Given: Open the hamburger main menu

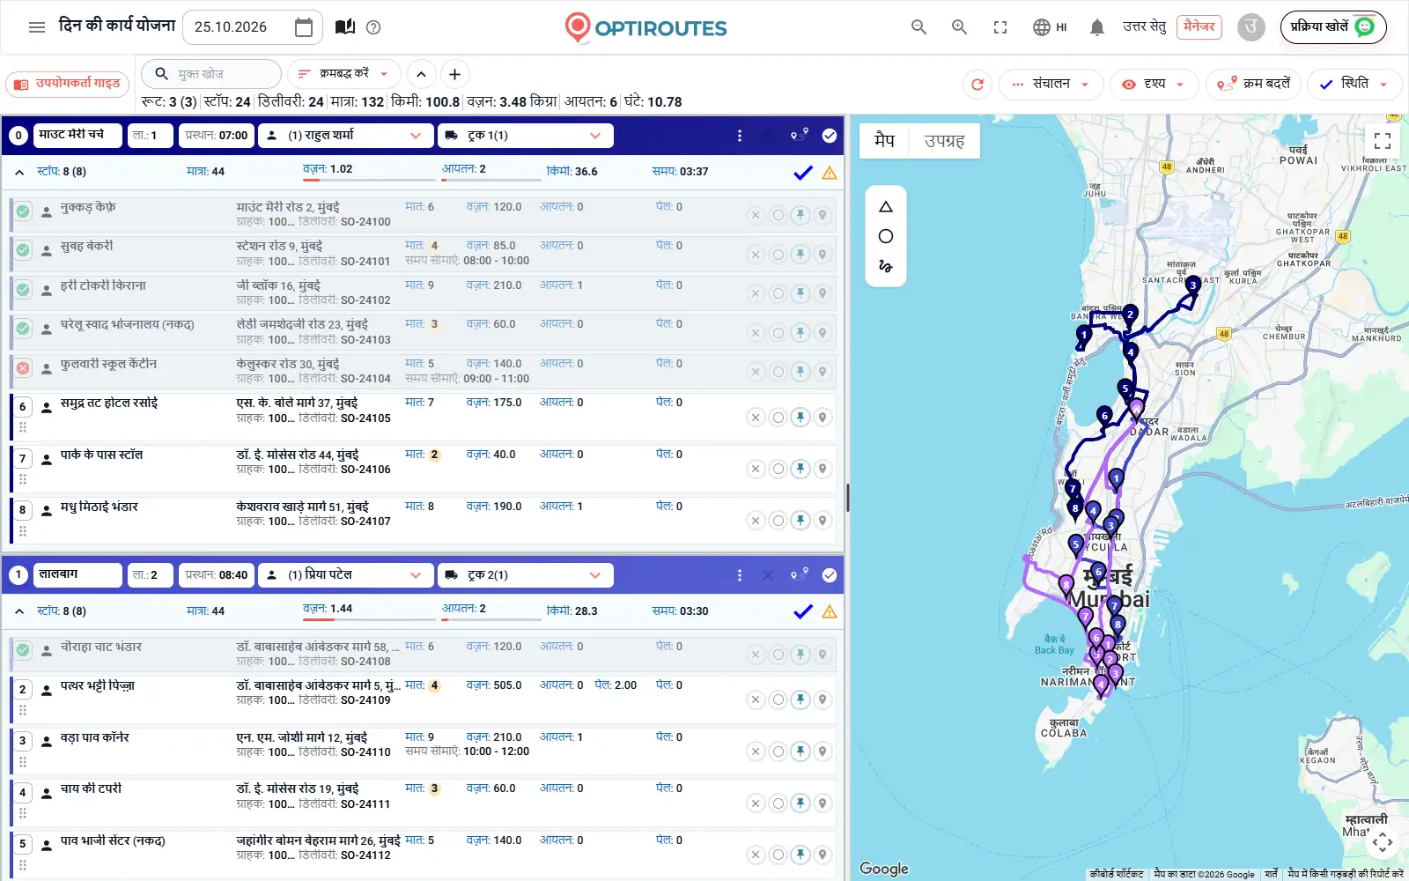Looking at the screenshot, I should click(x=37, y=27).
